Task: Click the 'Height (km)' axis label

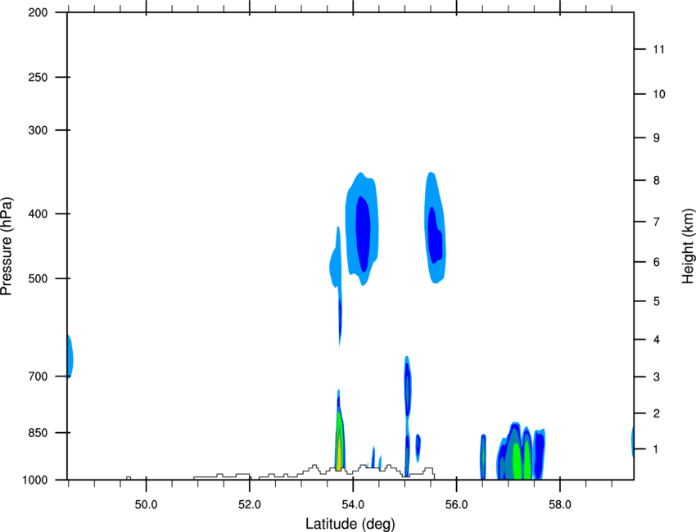Action: coord(688,246)
